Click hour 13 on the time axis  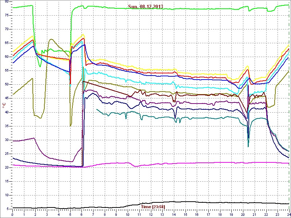(x=162, y=214)
